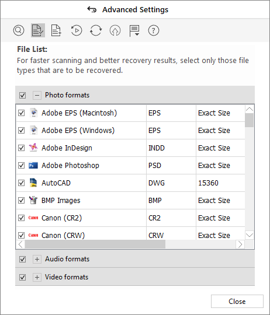Open the Add File Type document icon
This screenshot has width=270, height=315.
click(x=56, y=30)
